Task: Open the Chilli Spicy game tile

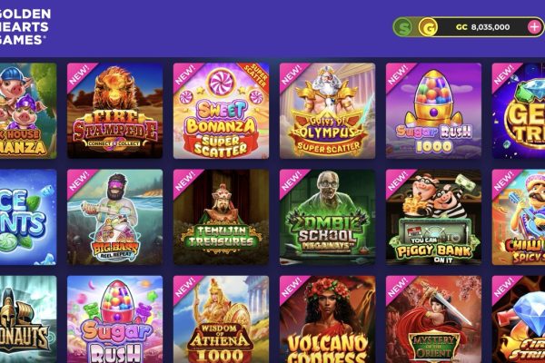Action: 519,217
